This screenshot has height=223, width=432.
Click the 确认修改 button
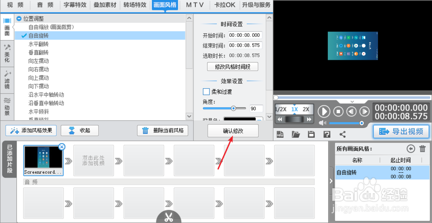pyautogui.click(x=233, y=131)
